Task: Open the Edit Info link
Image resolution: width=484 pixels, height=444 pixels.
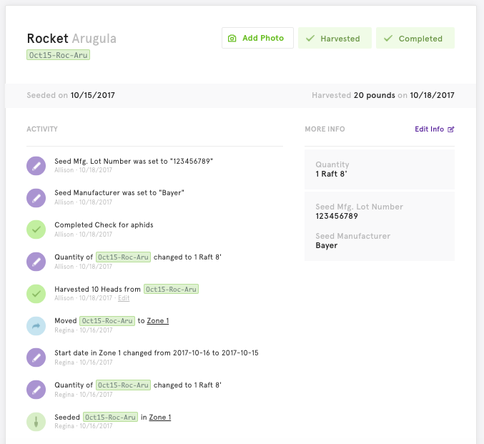Action: pyautogui.click(x=434, y=129)
